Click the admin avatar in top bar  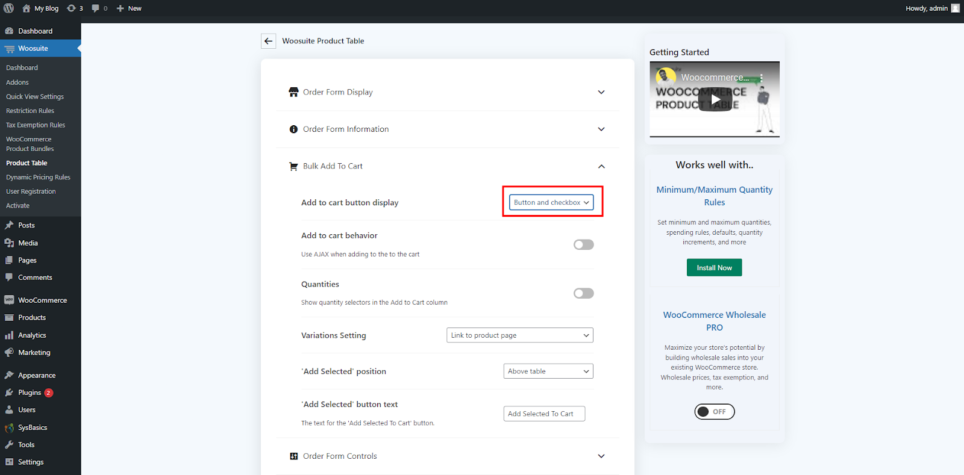(x=956, y=8)
